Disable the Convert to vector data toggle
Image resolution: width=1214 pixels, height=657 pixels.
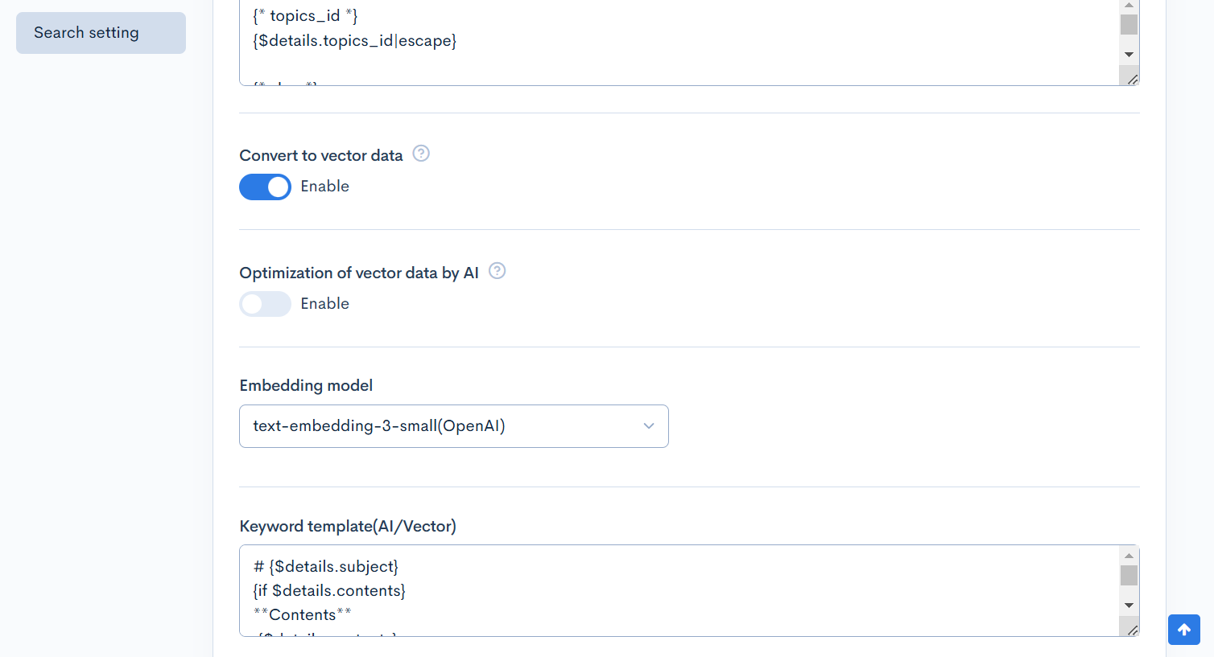pos(265,187)
